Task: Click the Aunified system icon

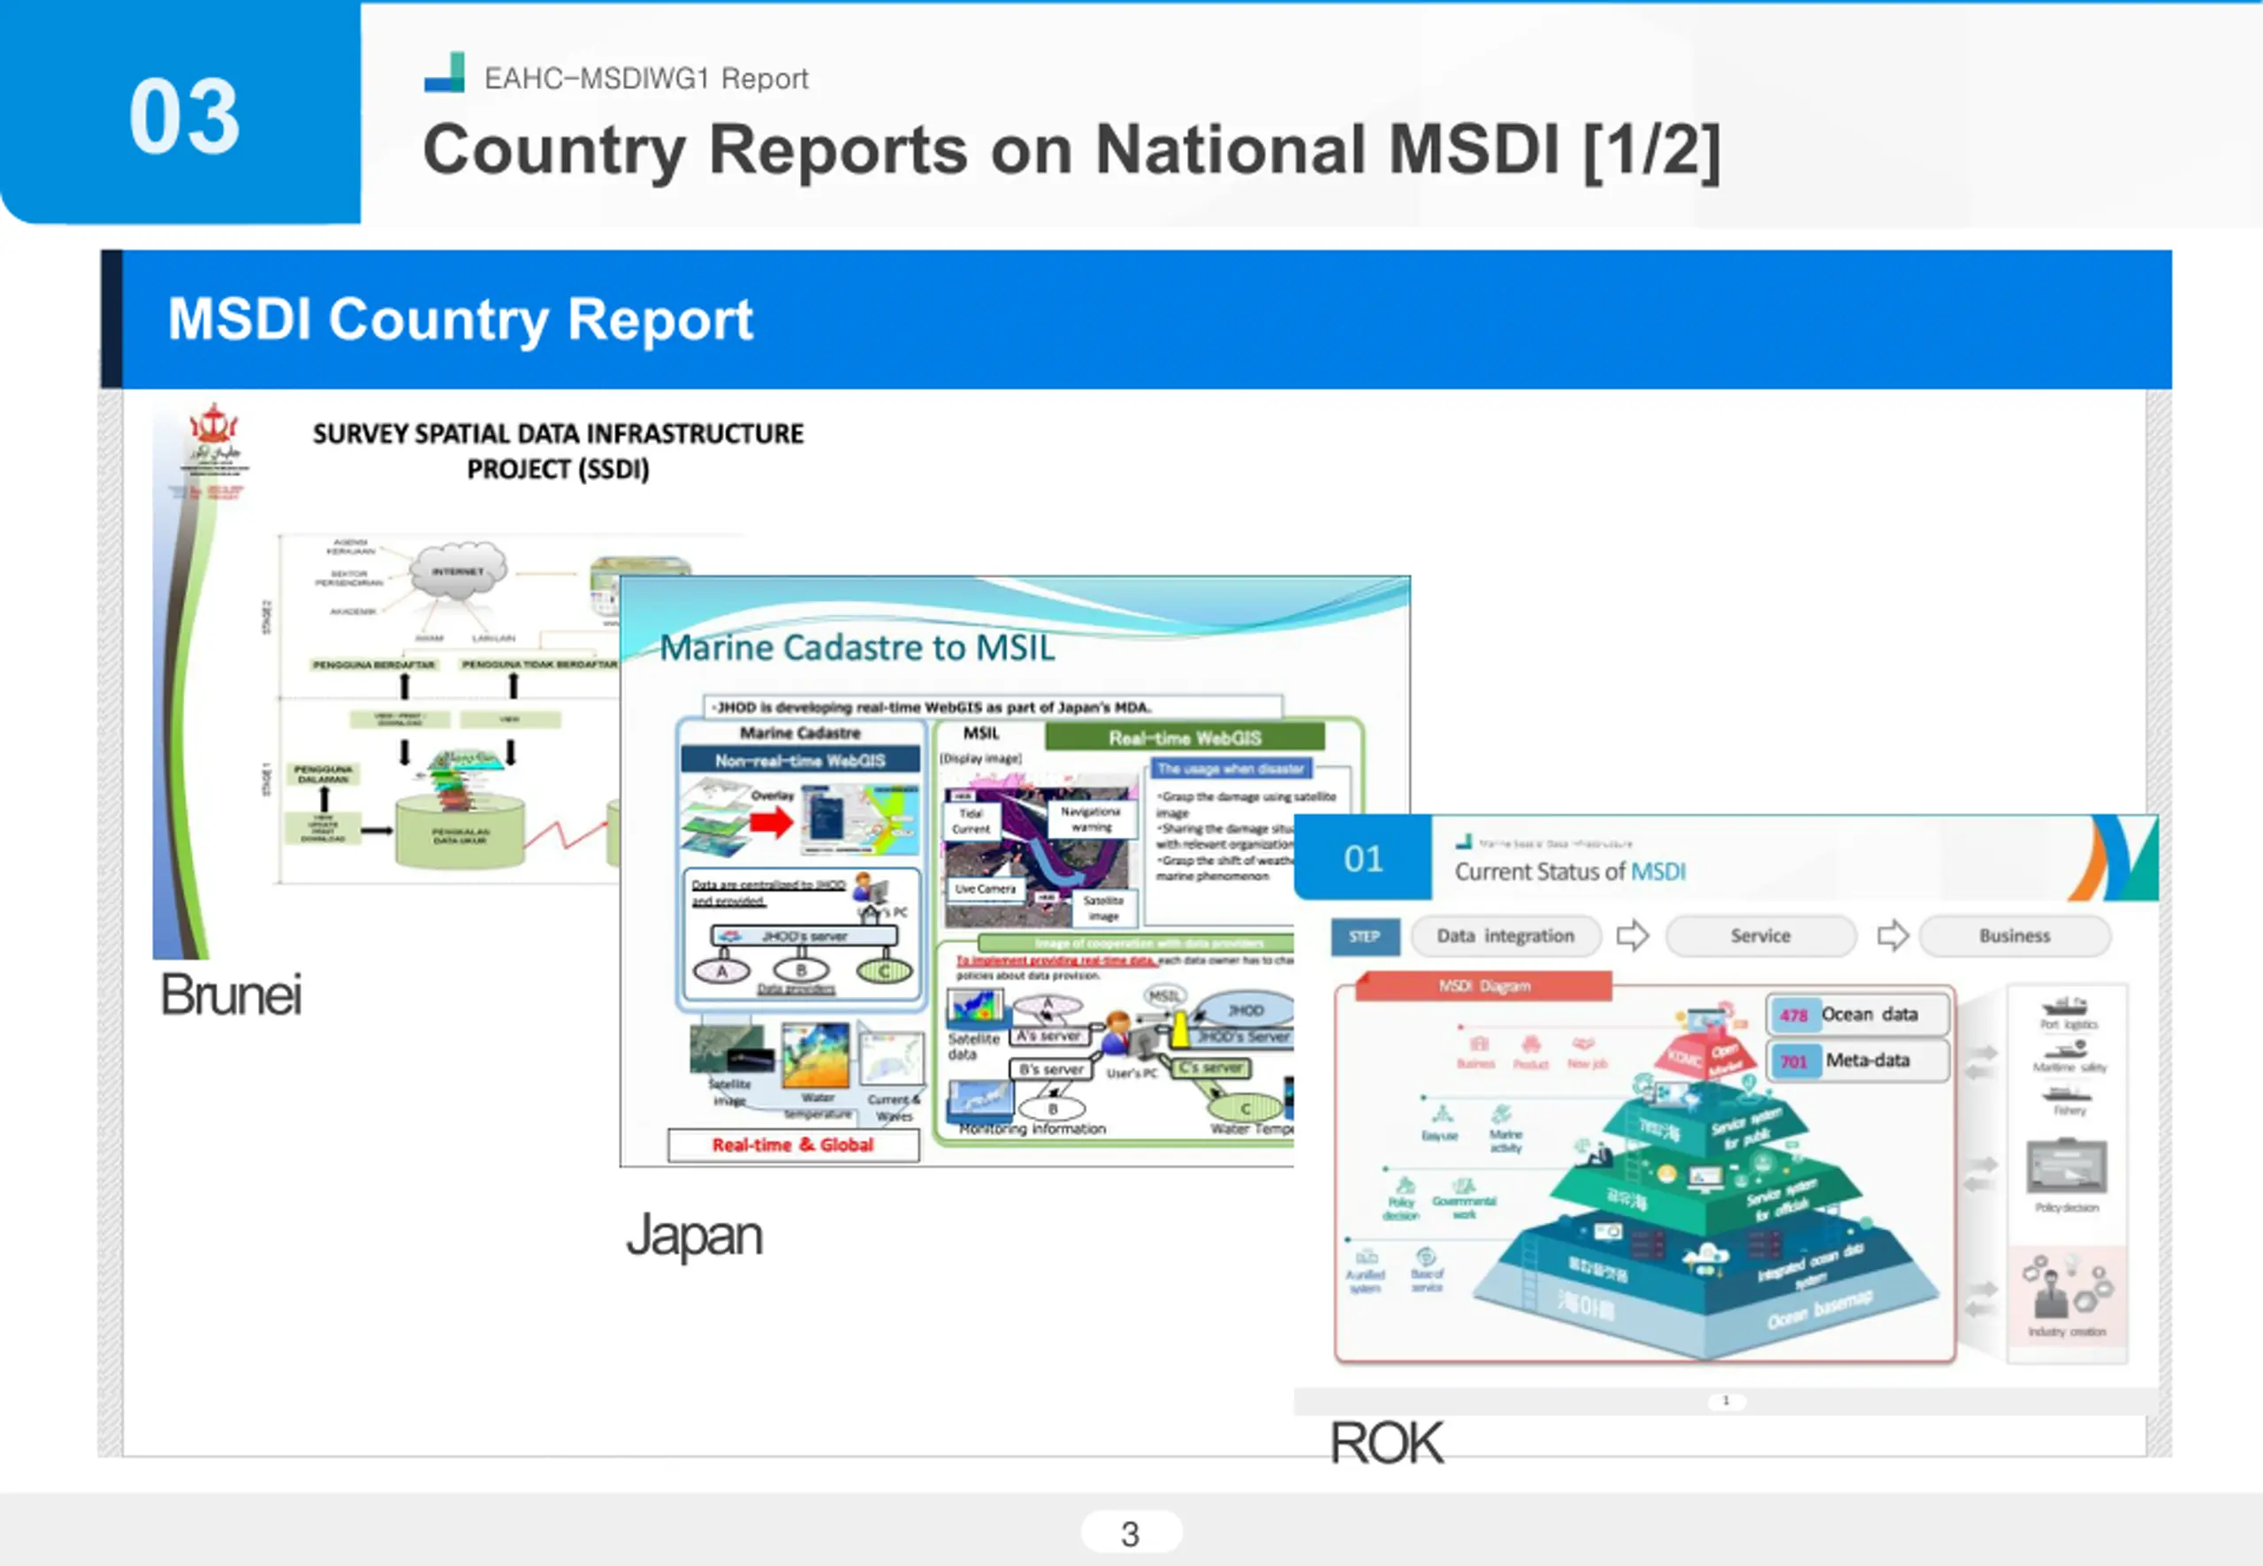Action: click(x=1366, y=1257)
